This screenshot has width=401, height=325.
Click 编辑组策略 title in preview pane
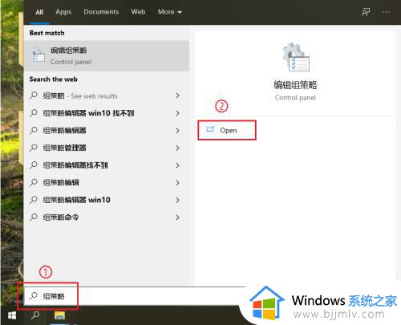click(x=295, y=85)
